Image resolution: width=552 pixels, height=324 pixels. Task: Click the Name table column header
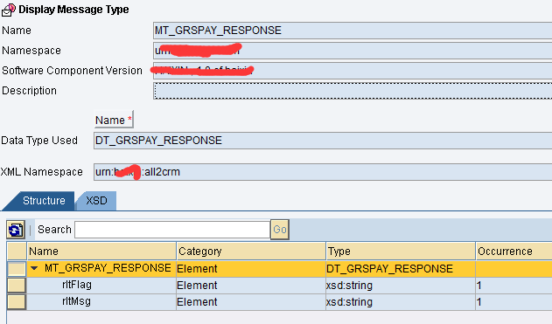(x=101, y=251)
